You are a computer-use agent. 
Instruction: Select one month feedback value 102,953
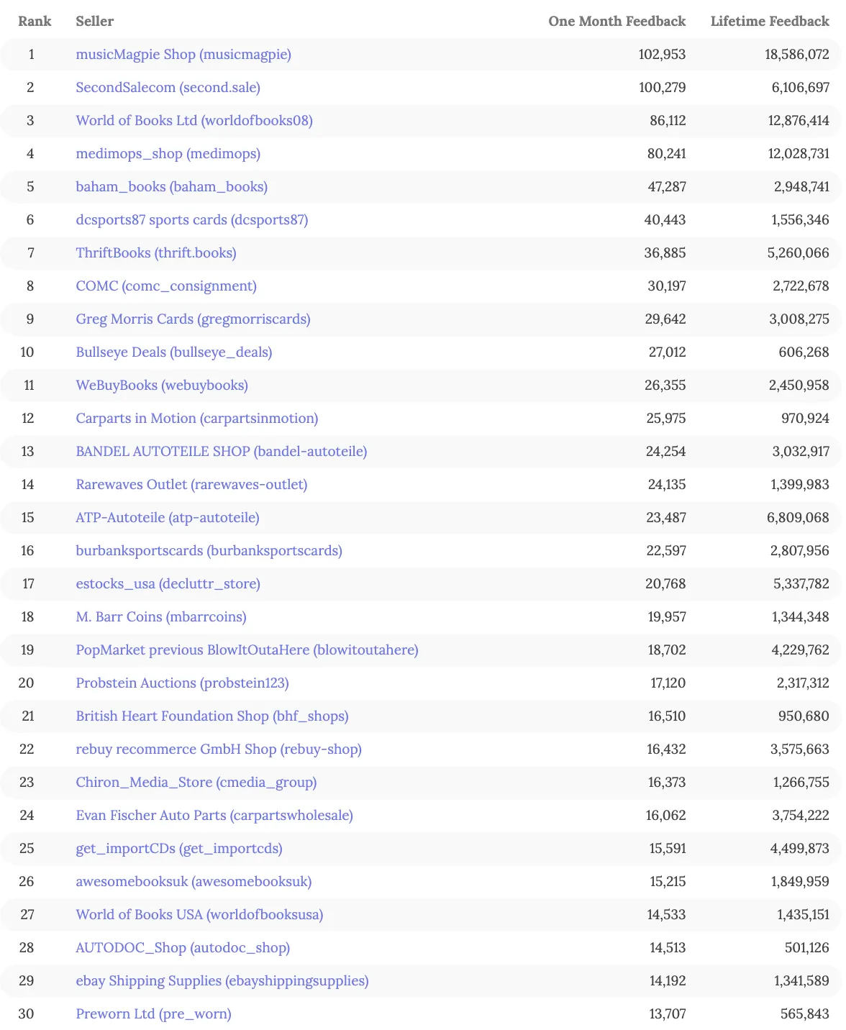(662, 55)
